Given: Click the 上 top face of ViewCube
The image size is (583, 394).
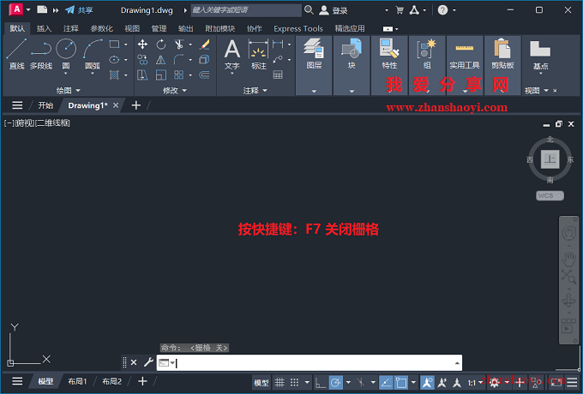Looking at the screenshot, I should [550, 159].
